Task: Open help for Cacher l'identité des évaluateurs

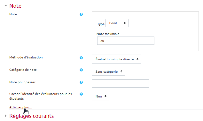Action: click(81, 94)
